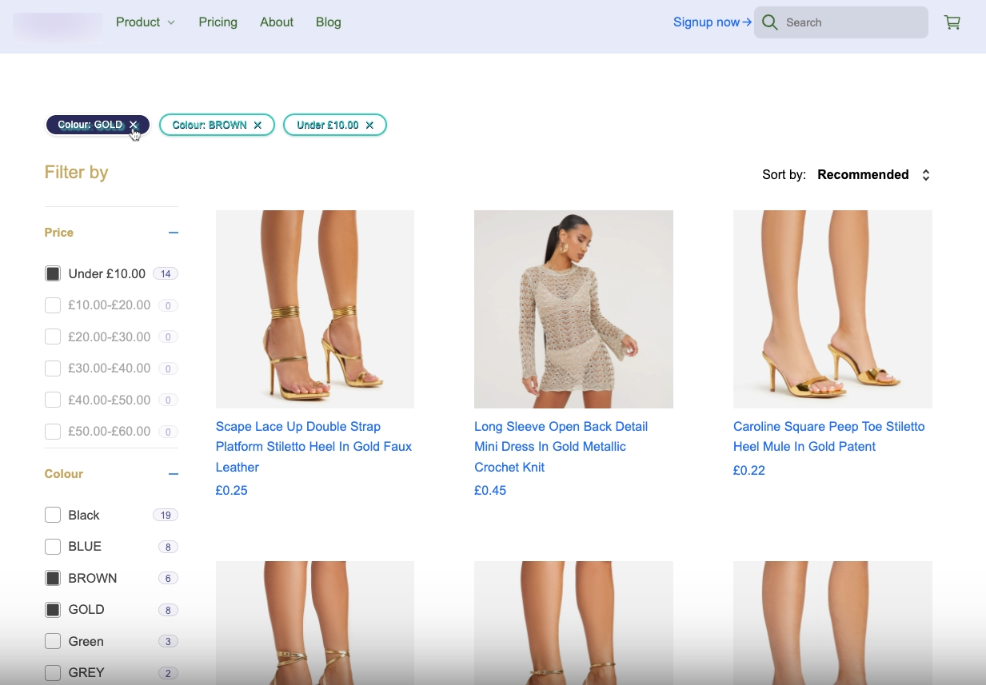
Task: Uncheck the GOLD colour filter
Action: click(x=52, y=609)
